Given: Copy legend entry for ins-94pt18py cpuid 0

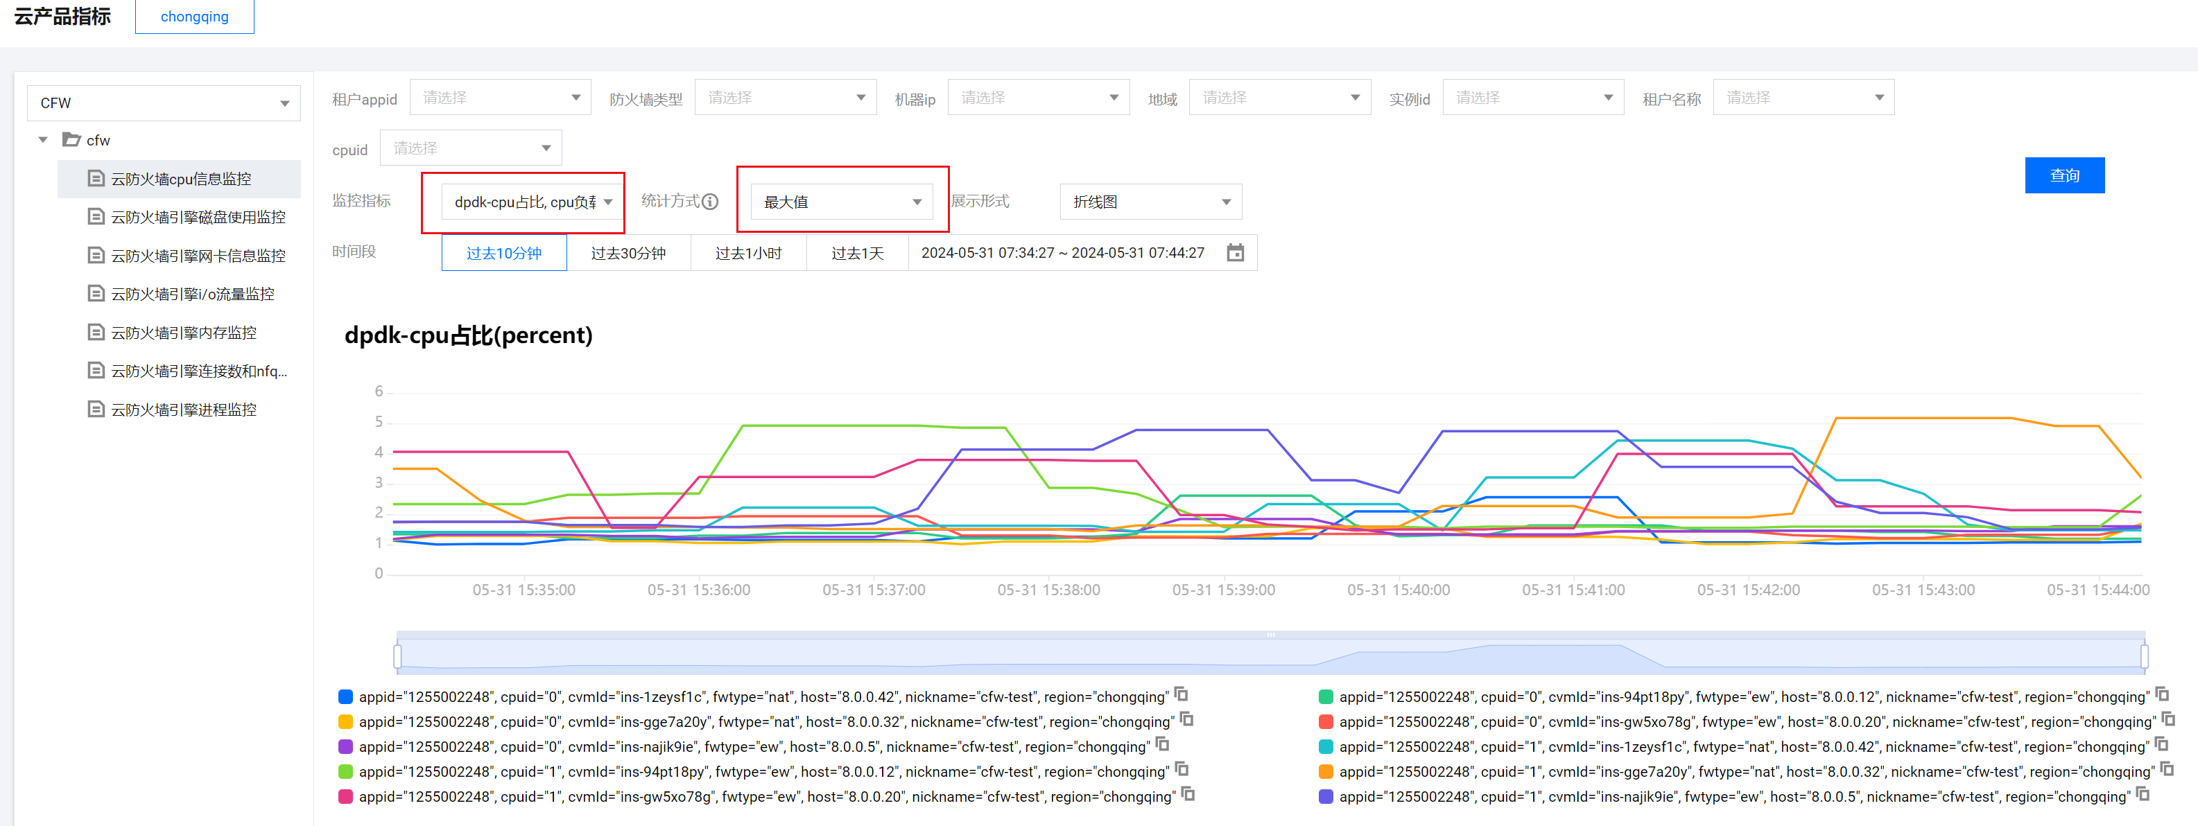Looking at the screenshot, I should click(2161, 695).
